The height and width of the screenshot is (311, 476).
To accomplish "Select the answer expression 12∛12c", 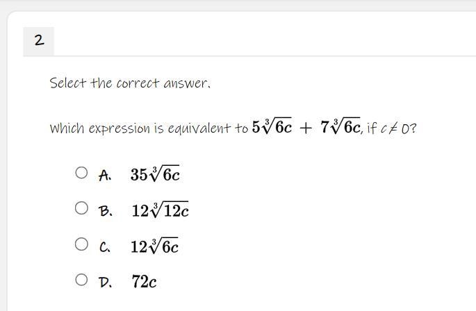I will click(x=161, y=210).
